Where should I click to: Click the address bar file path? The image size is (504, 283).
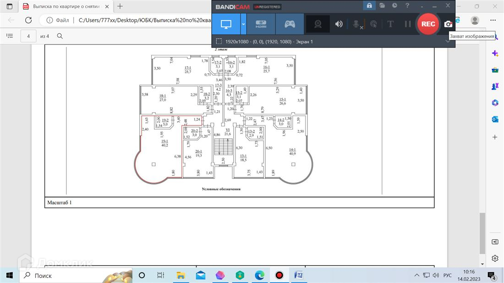pos(145,20)
